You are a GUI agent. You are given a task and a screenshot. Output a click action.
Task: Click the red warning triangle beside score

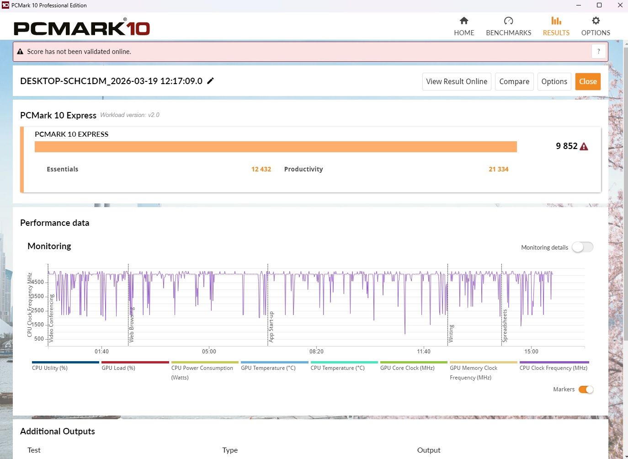(x=584, y=146)
